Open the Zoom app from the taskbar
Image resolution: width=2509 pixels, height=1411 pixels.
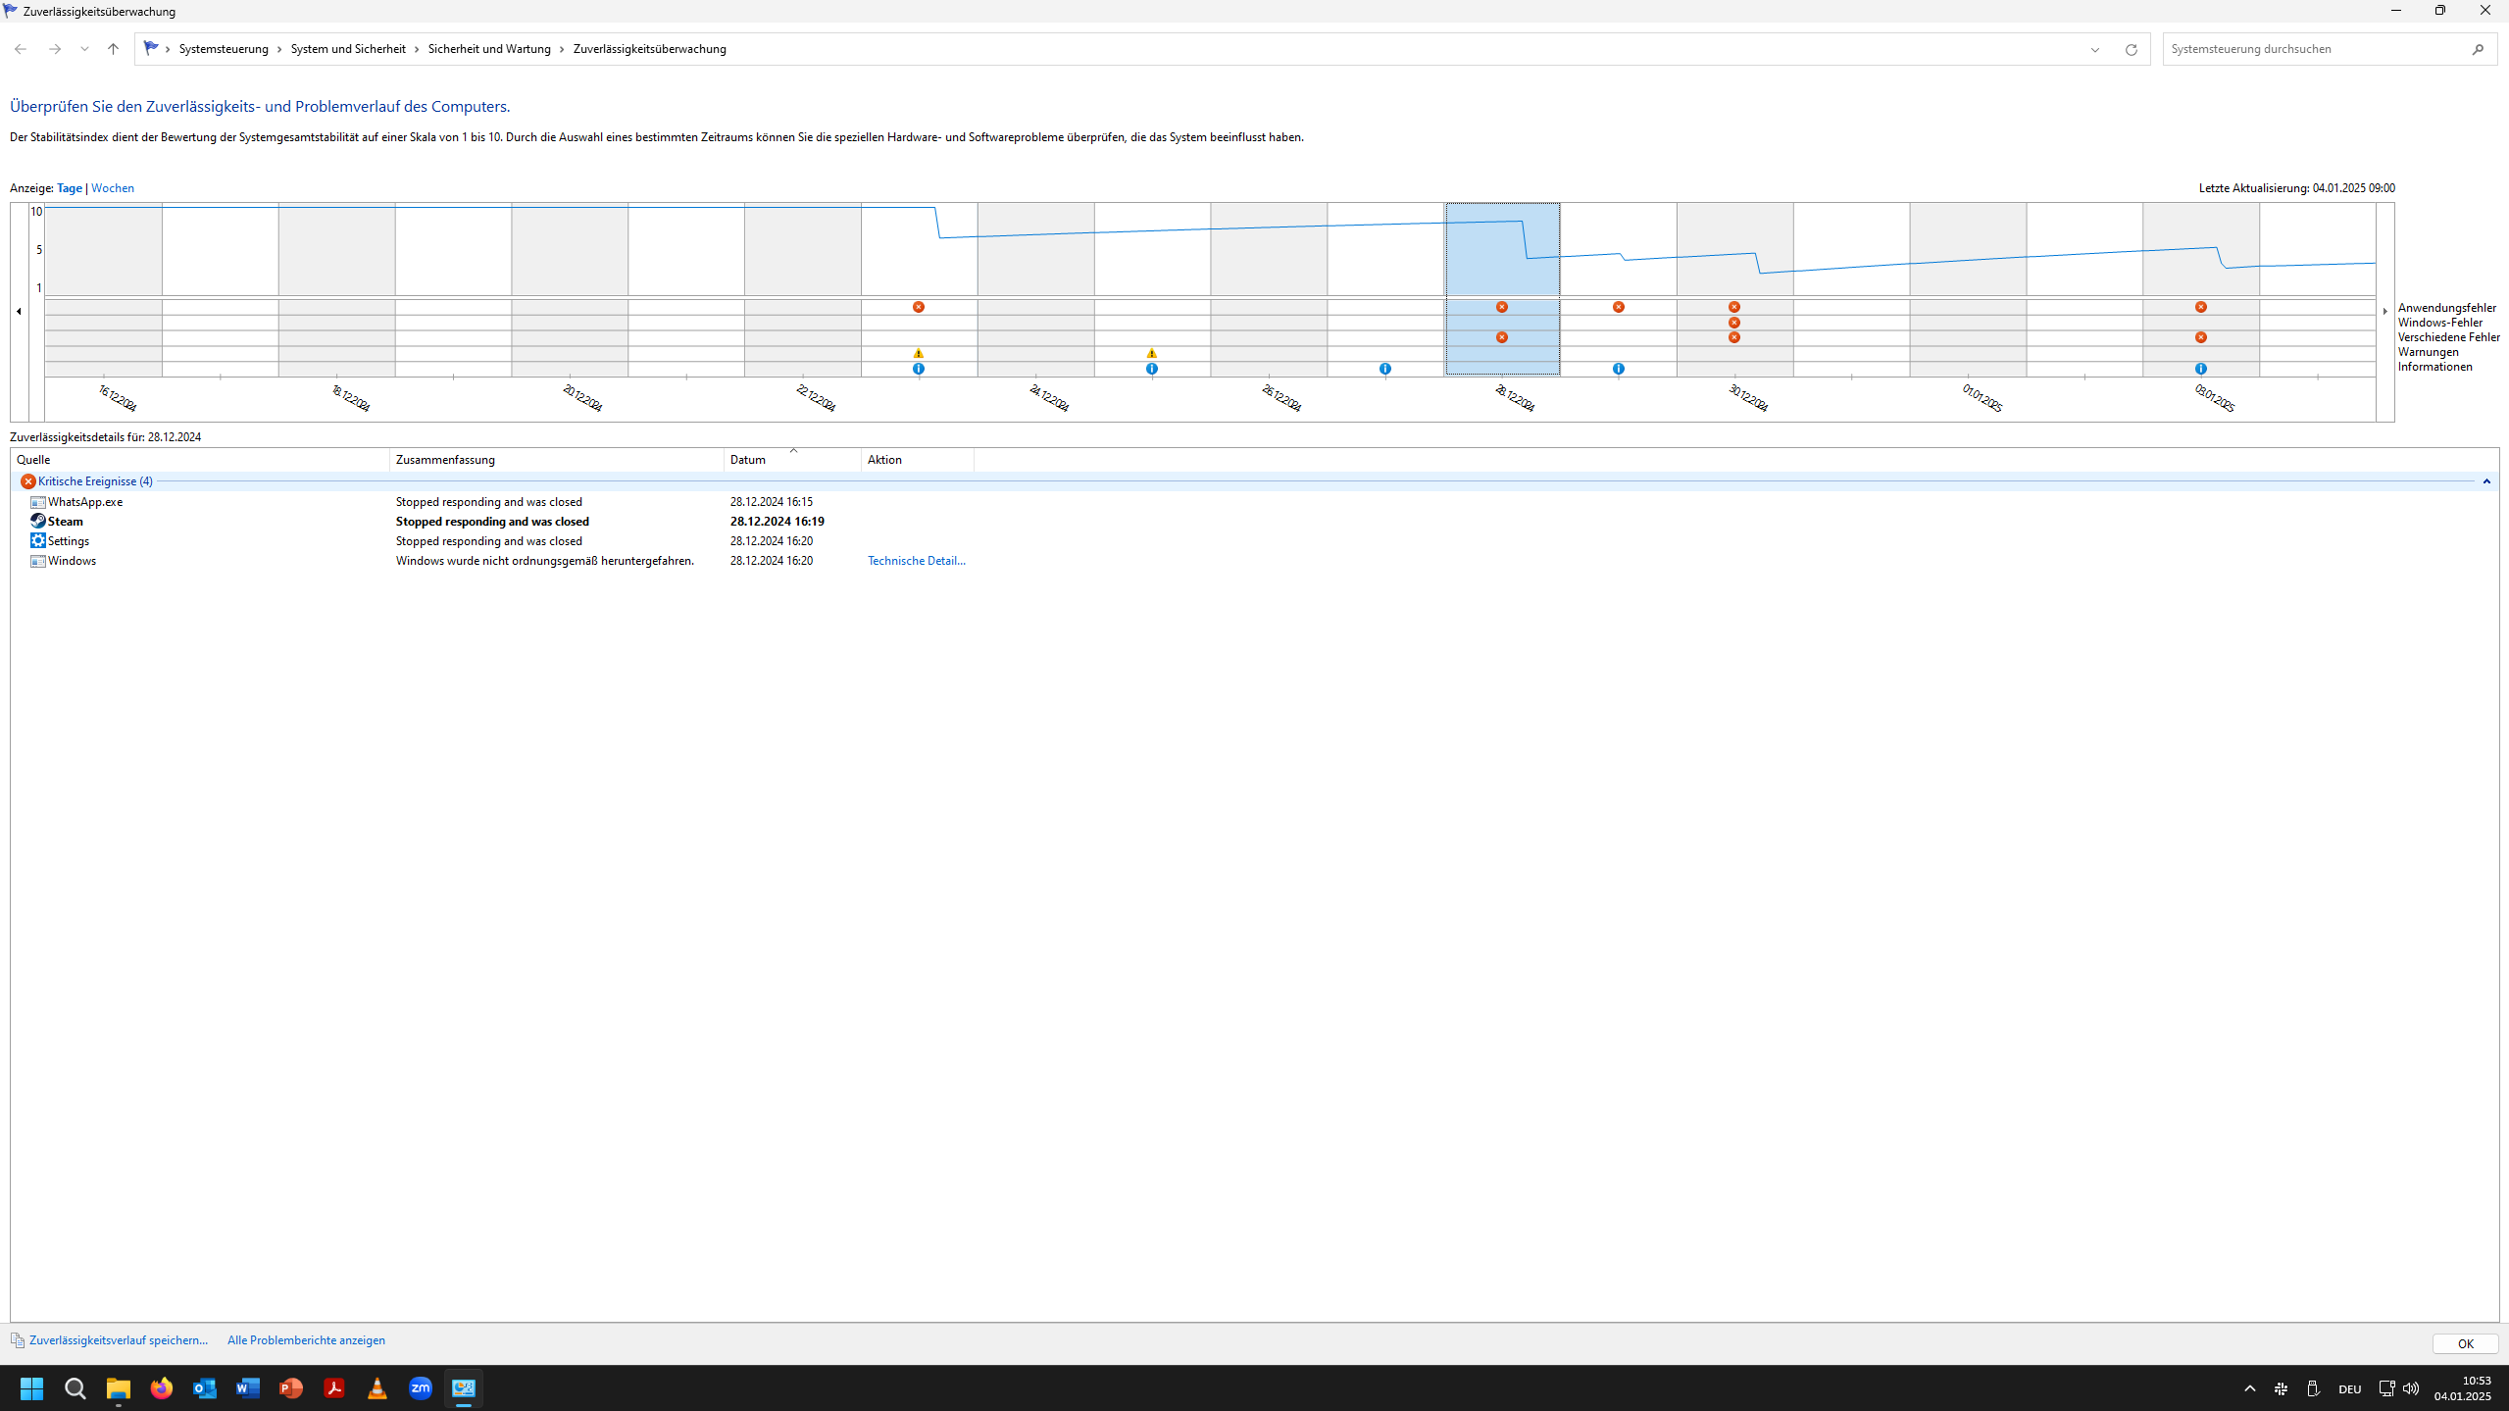click(x=420, y=1388)
